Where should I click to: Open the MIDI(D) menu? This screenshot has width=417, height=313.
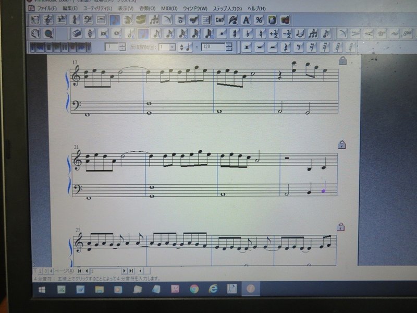[x=169, y=8]
